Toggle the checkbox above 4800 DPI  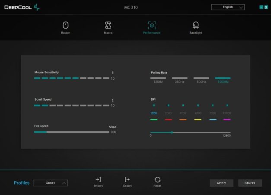coord(198,105)
